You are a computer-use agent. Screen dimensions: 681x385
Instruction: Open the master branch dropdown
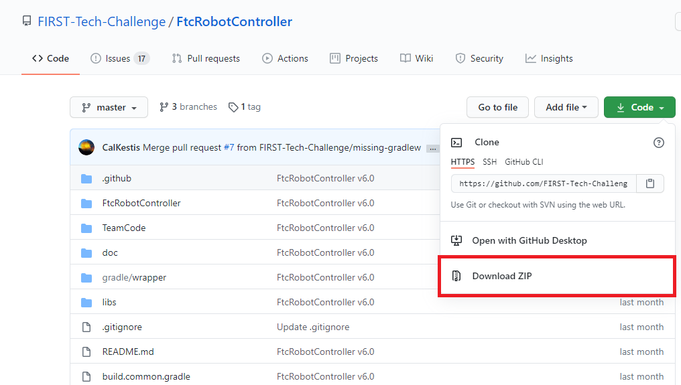[x=109, y=107]
